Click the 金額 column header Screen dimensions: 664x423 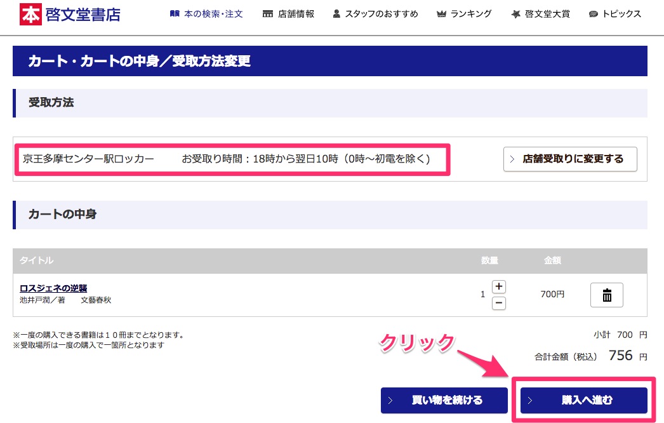pyautogui.click(x=552, y=260)
